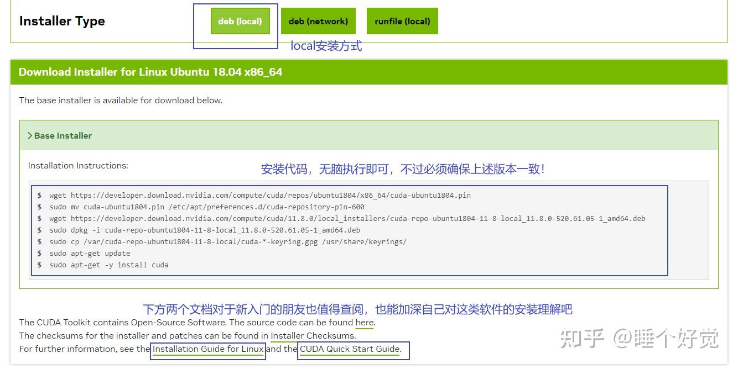Screen dimensions: 738x369
Task: Click the Base Installer chevron arrow
Action: click(x=30, y=135)
